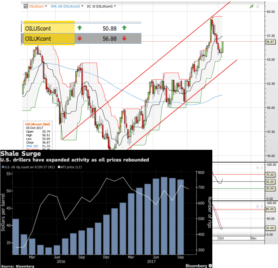Open the OILUKcont series dropdown arrow
The image size is (278, 268).
coord(46,6)
